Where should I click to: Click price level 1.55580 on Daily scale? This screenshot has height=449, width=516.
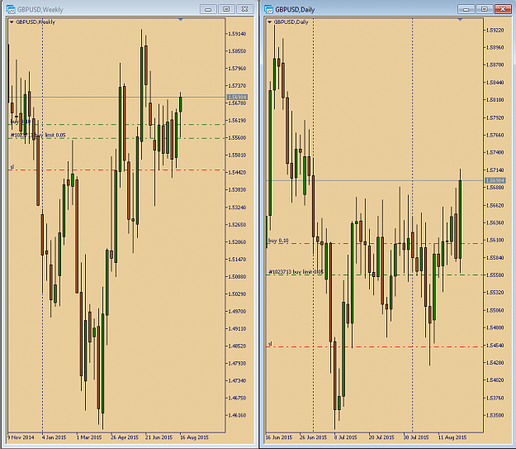[495, 275]
